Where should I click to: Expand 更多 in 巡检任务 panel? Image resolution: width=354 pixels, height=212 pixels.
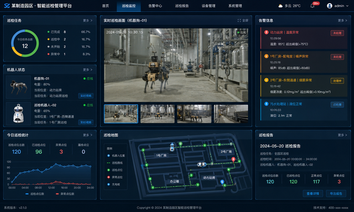pyautogui.click(x=87, y=20)
